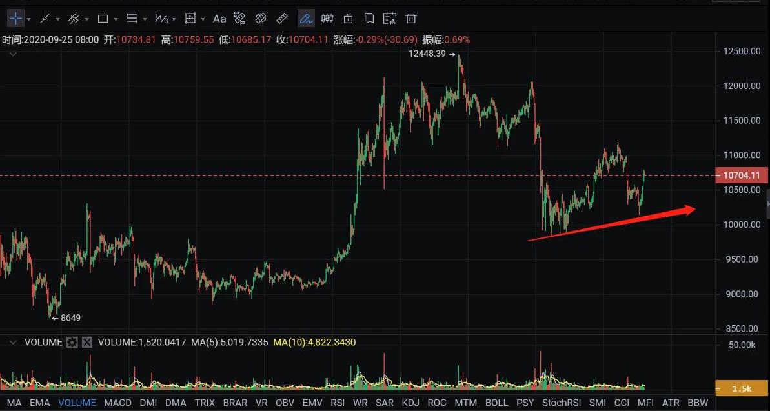Pick the Aa text annotation tool
The height and width of the screenshot is (411, 770).
point(219,18)
